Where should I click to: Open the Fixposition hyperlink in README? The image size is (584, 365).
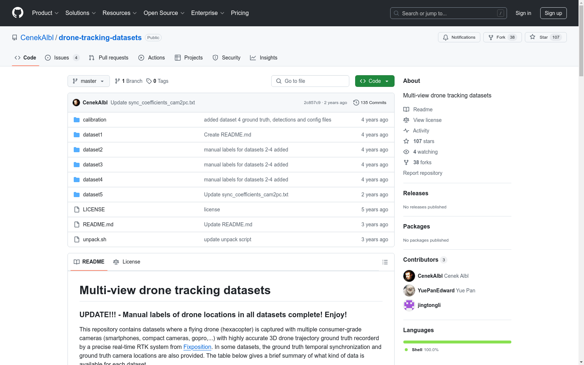pos(197,347)
